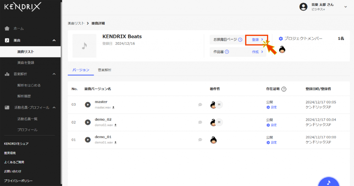Viewport: 354px width, 186px height.
Task: Select 楽曲を登録 in the sidebar
Action: coord(26,62)
